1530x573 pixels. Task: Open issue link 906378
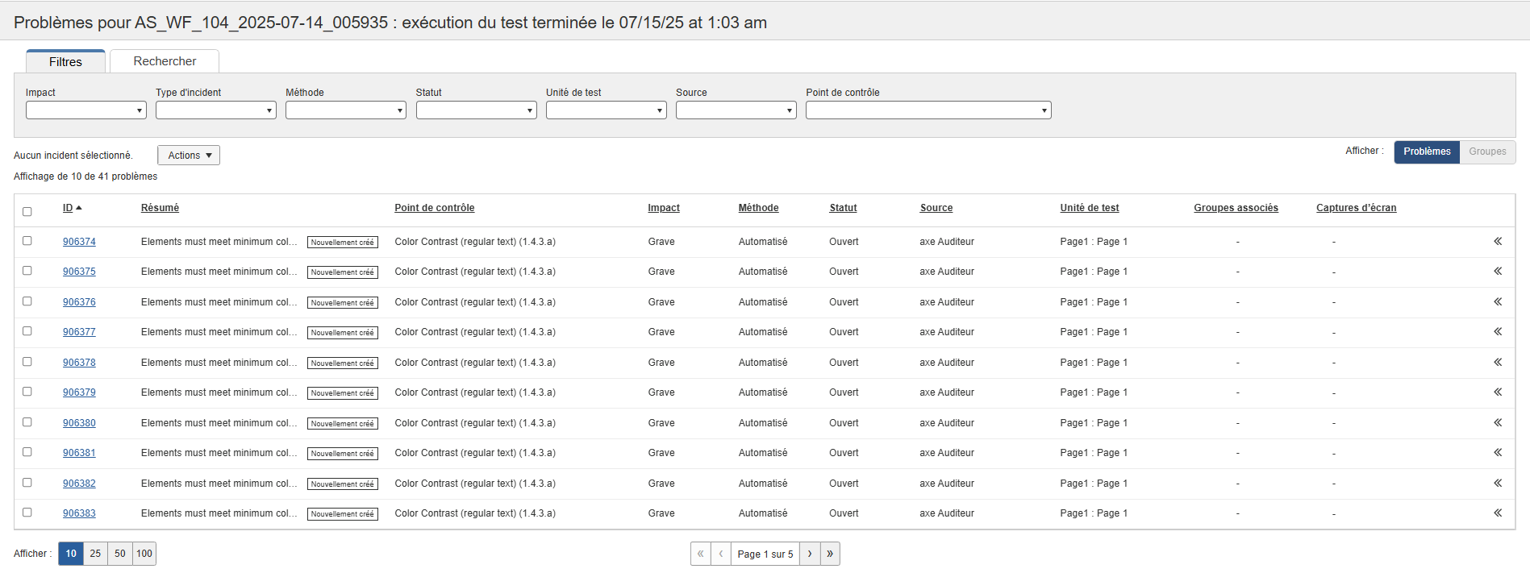79,363
